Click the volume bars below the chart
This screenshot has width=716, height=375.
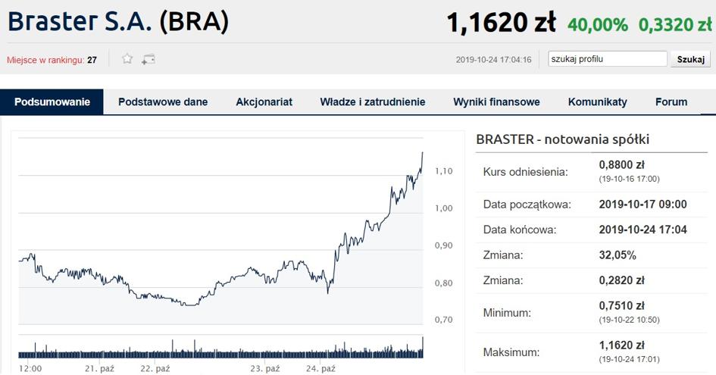click(x=220, y=352)
